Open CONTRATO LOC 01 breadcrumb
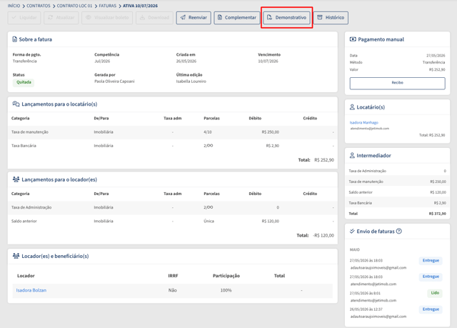The image size is (457, 328). click(x=74, y=6)
